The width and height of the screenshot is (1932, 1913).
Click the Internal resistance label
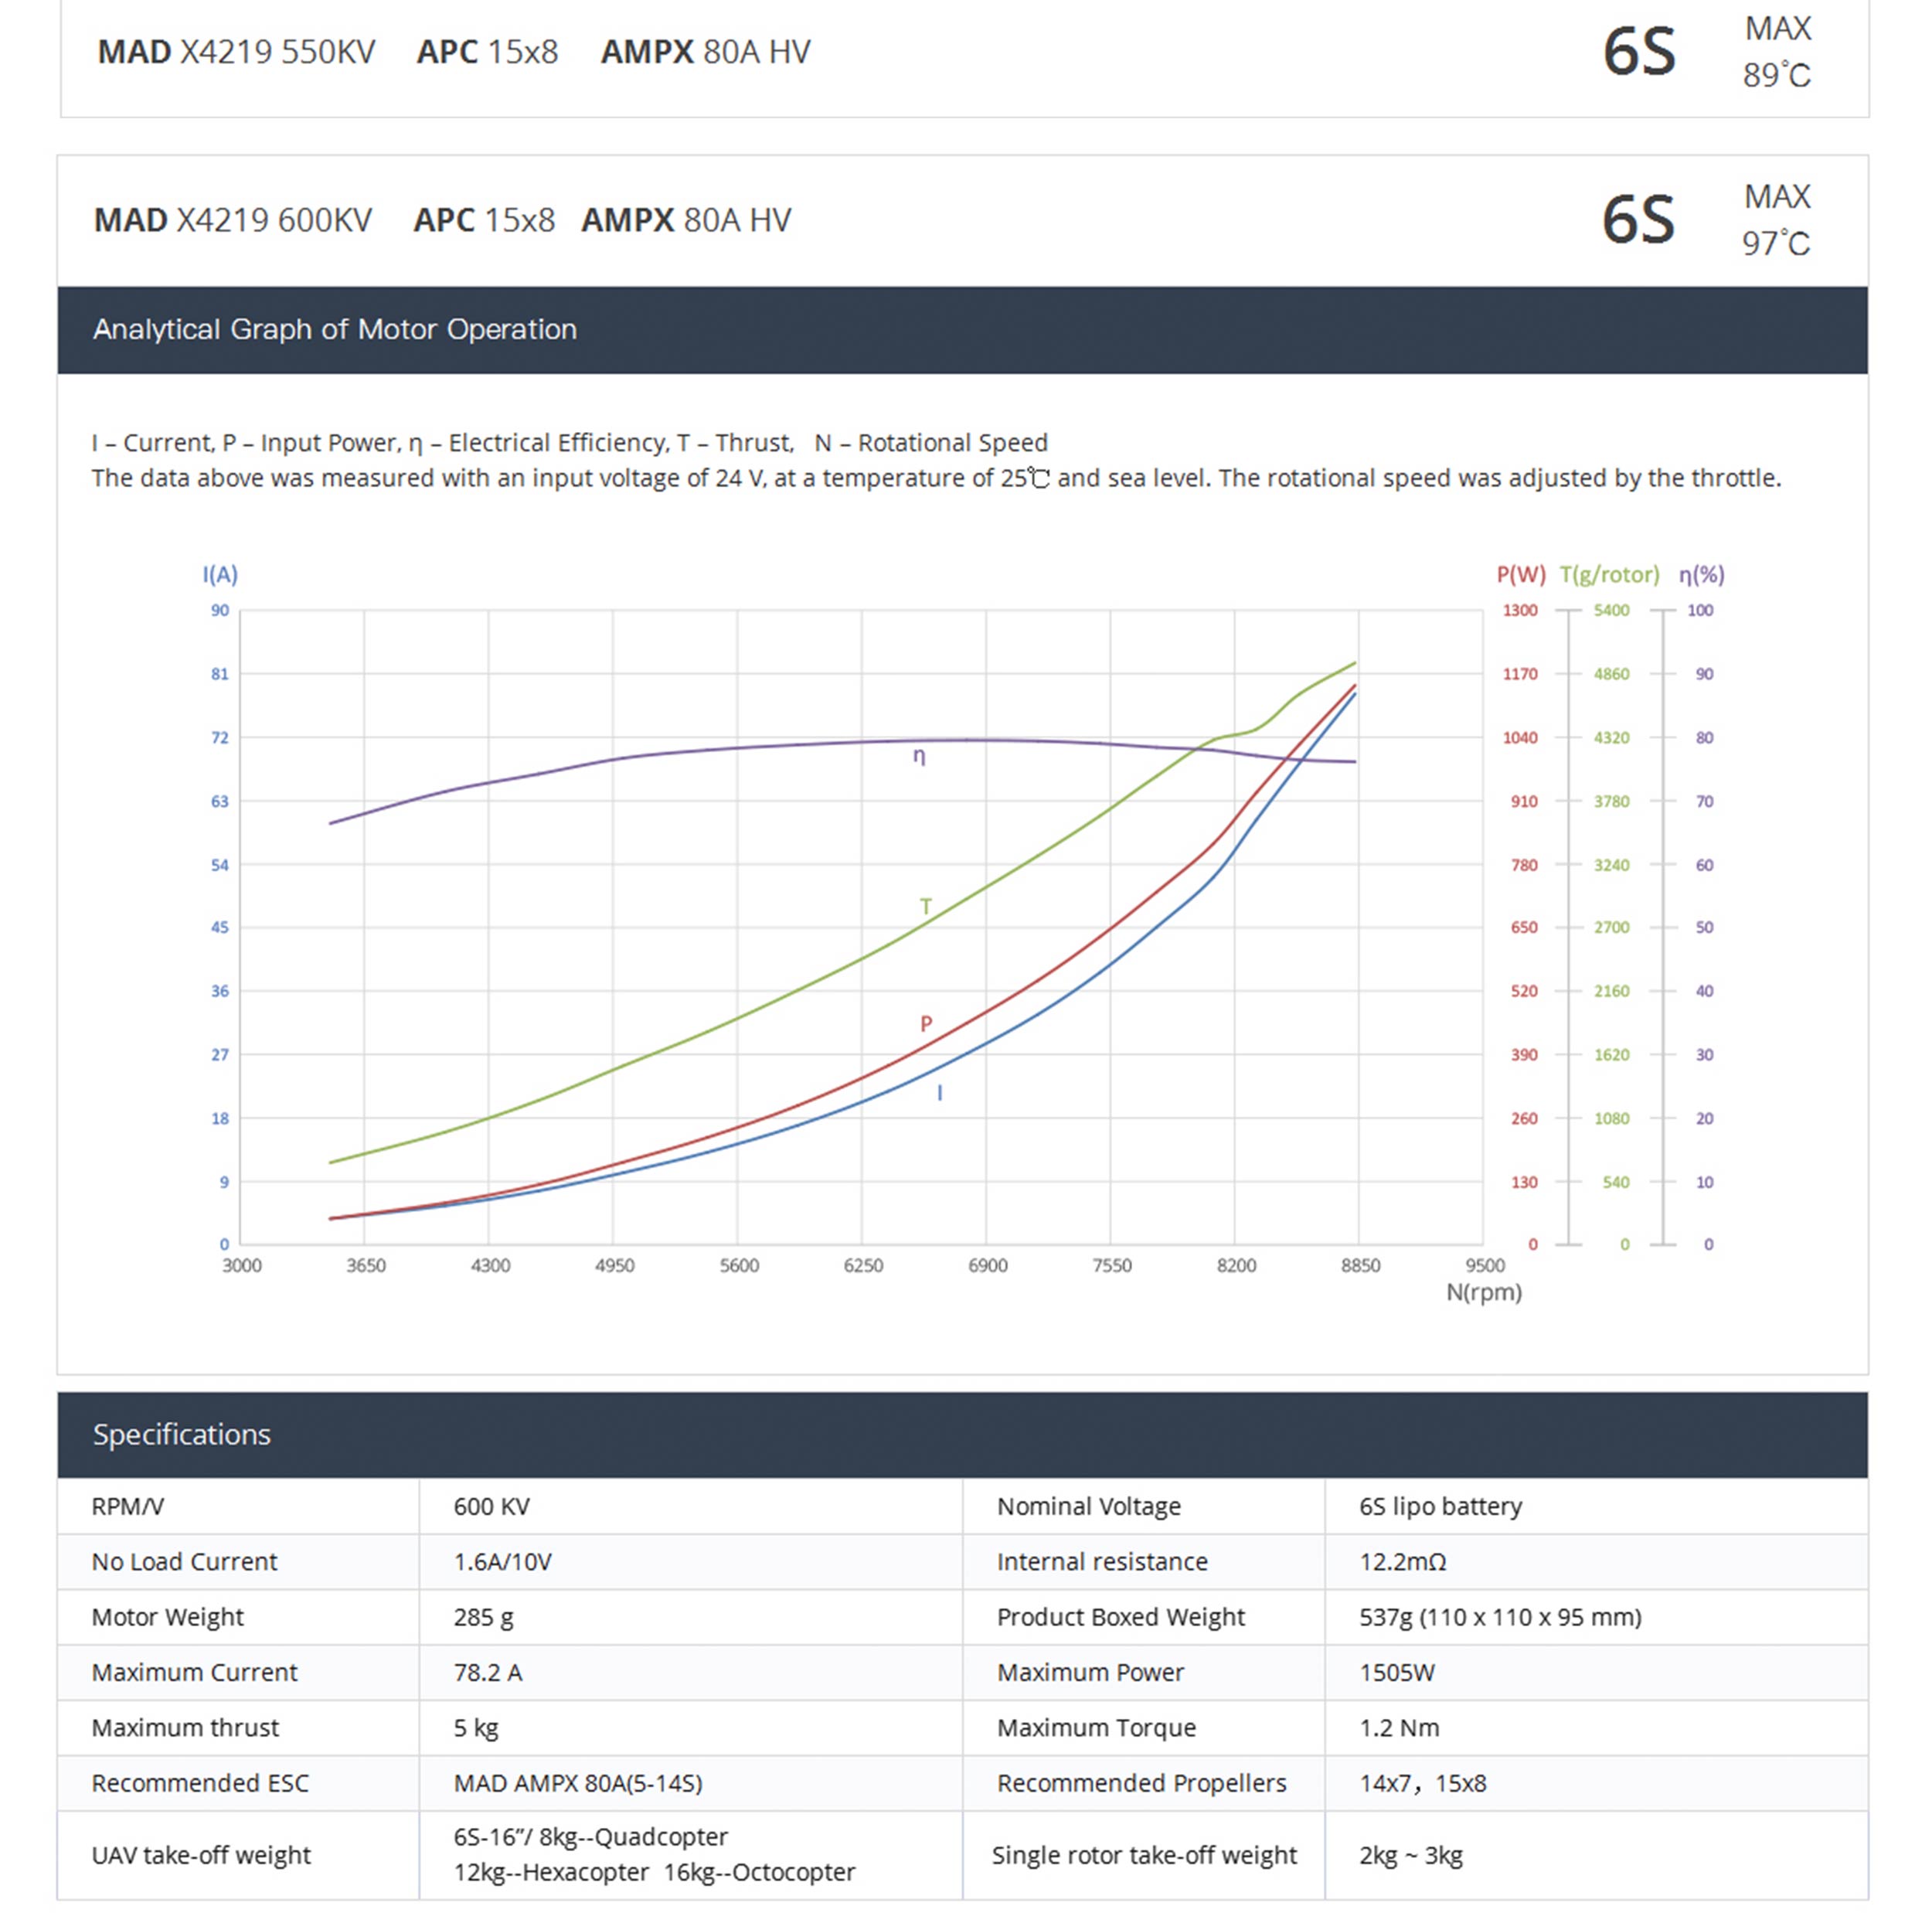[1102, 1561]
